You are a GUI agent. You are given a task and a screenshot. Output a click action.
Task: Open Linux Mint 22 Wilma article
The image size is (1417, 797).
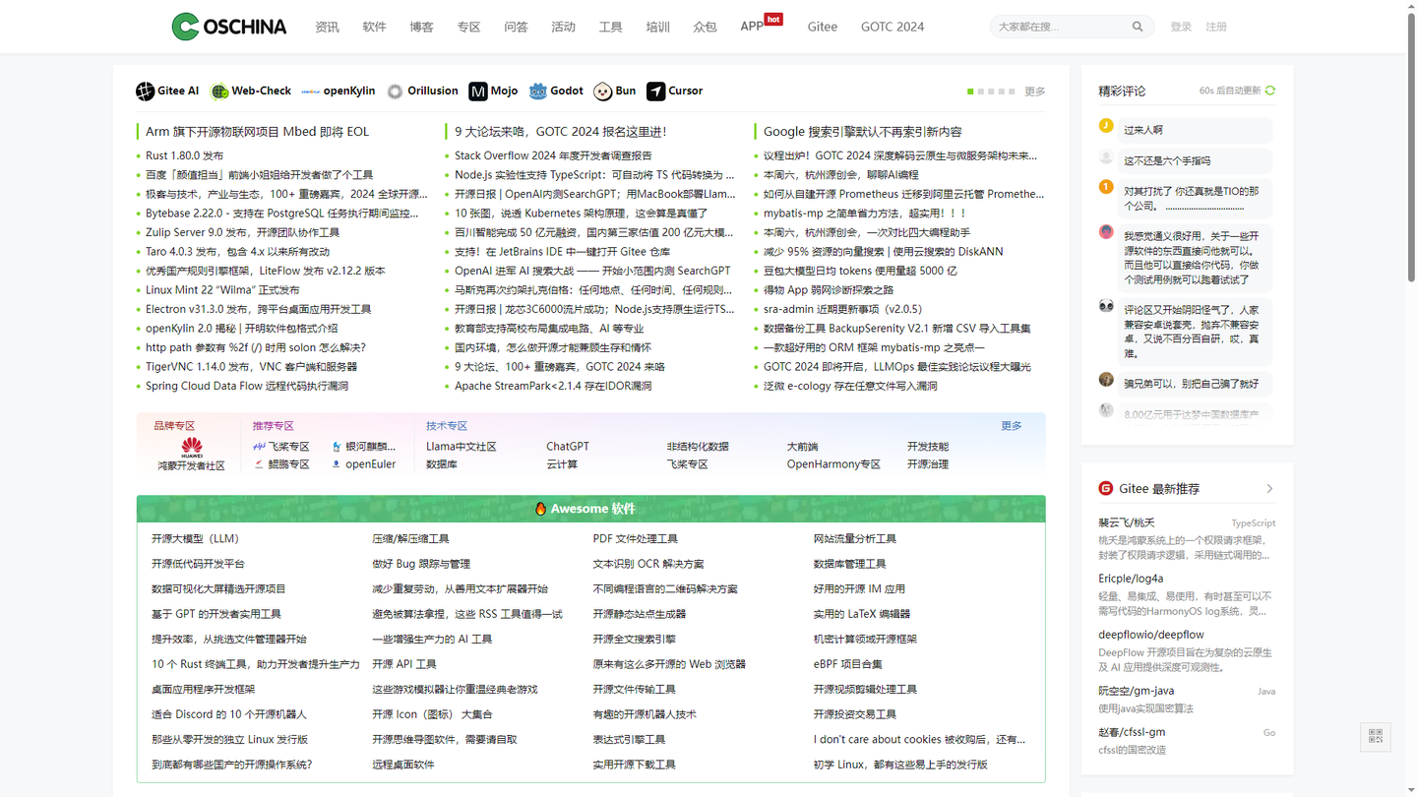click(222, 290)
